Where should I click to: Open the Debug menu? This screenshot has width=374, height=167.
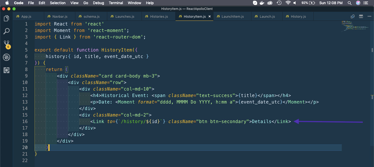(98, 3)
